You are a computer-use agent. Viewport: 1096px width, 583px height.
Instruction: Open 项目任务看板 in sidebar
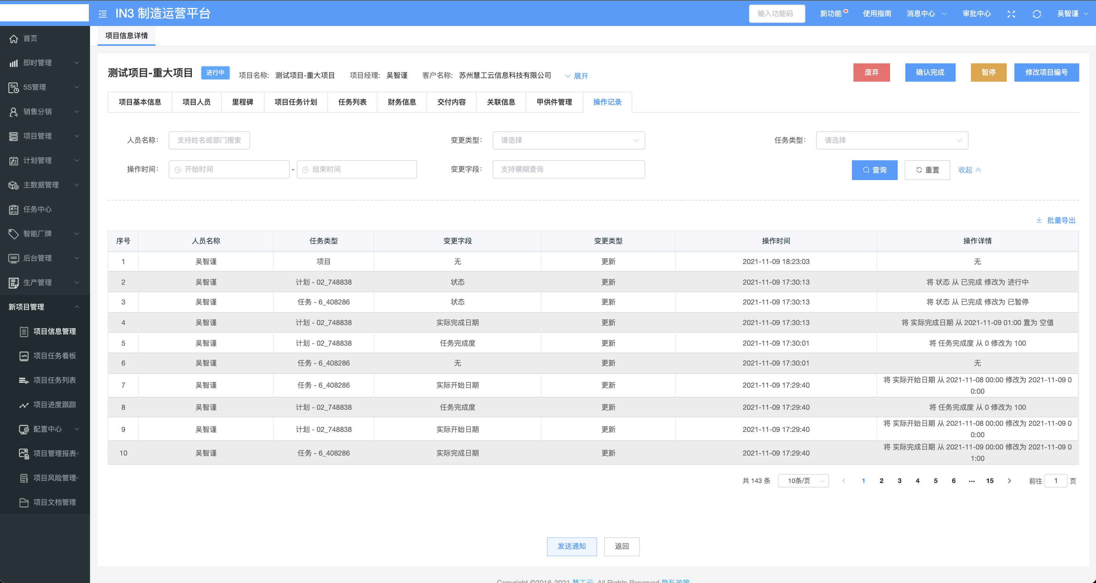click(55, 356)
